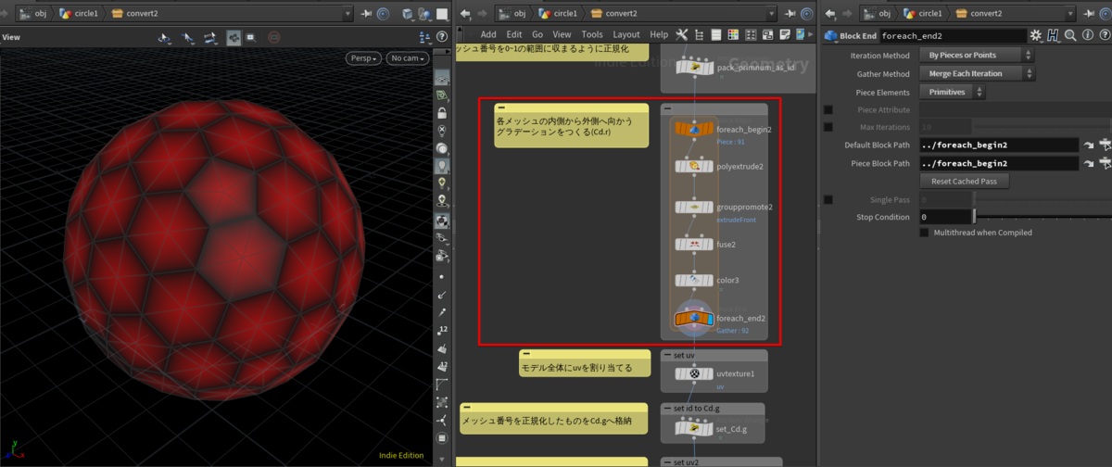Click the Default Block Path input field
This screenshot has height=467, width=1112.
(999, 145)
